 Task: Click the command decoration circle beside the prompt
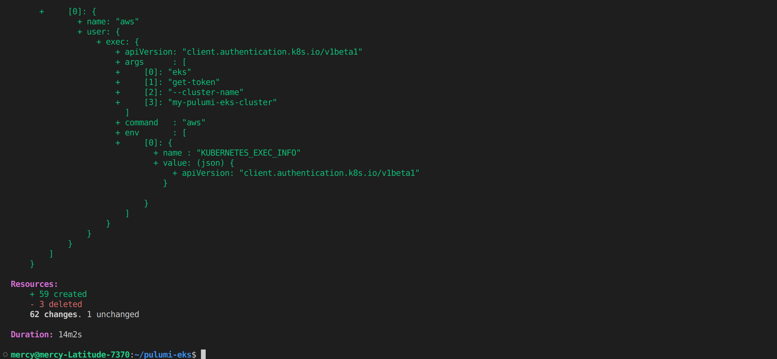click(x=5, y=355)
